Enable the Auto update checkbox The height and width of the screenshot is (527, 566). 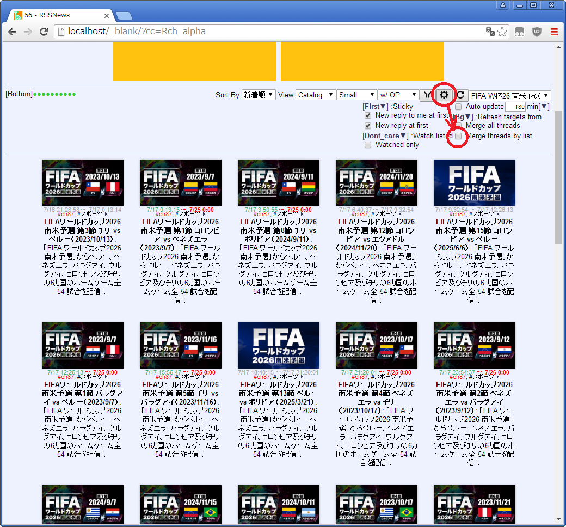pyautogui.click(x=458, y=107)
